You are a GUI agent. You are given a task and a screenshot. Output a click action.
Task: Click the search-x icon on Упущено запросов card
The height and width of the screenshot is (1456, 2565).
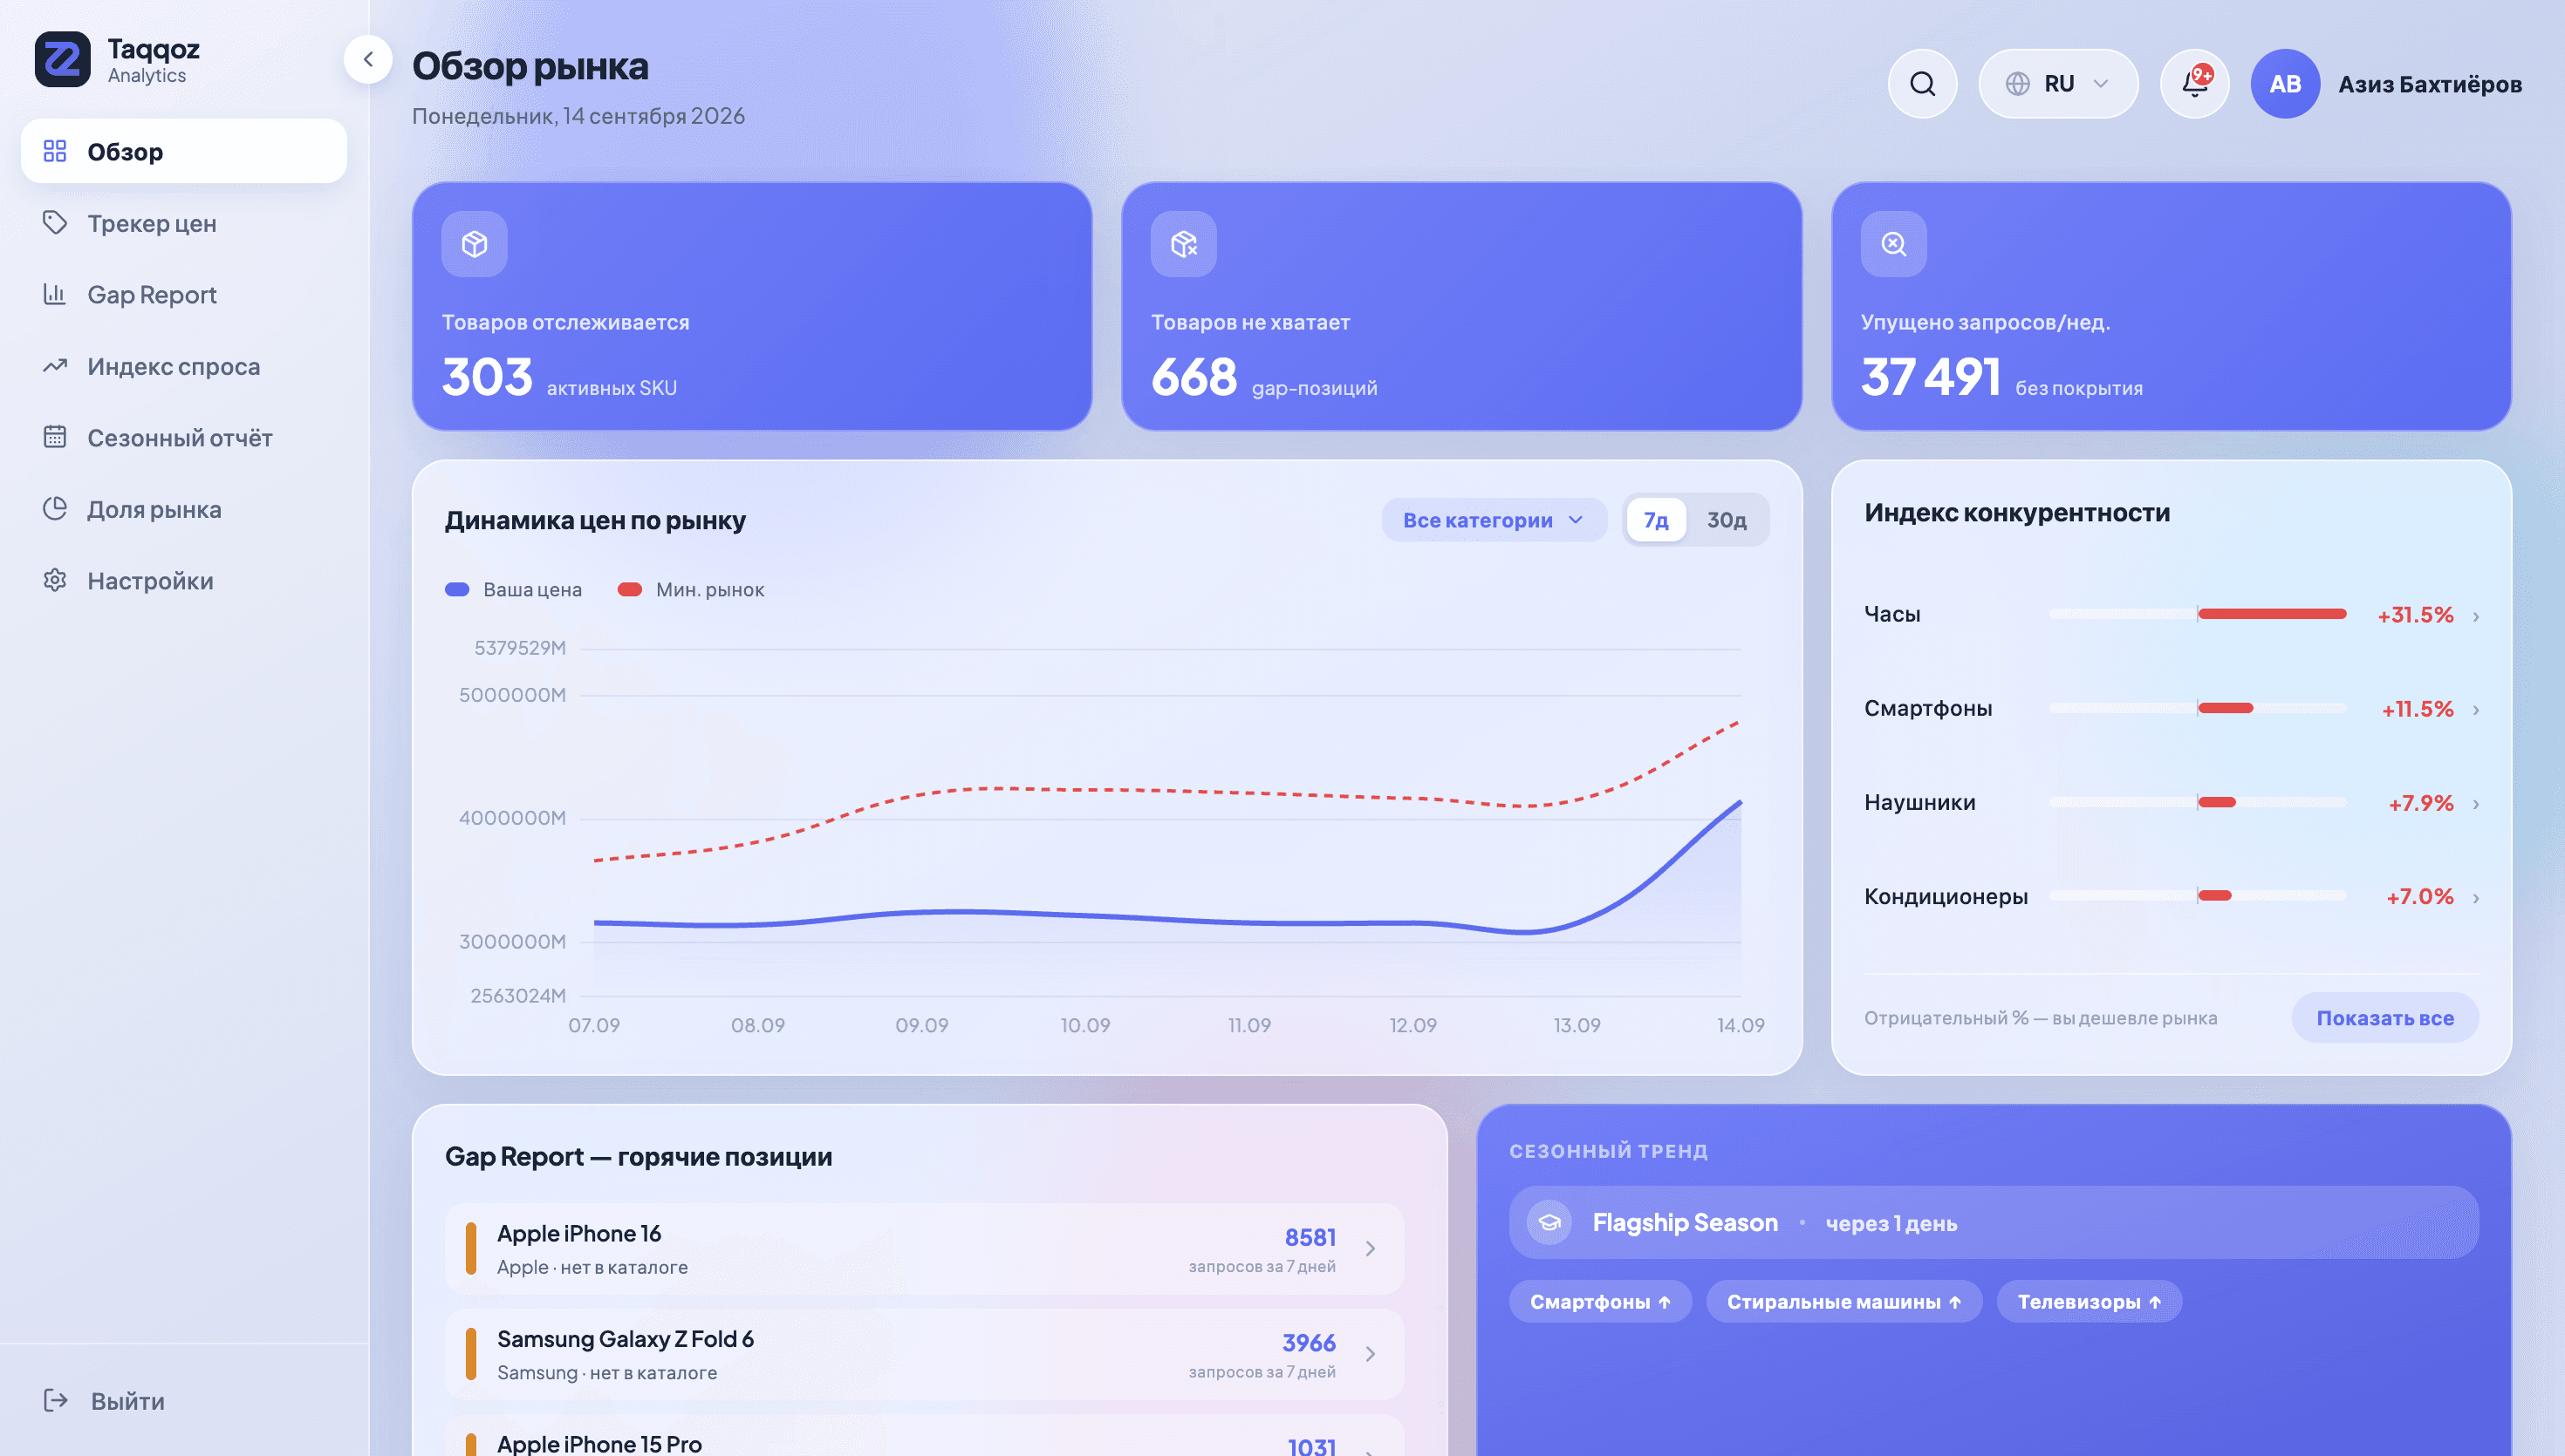(x=1892, y=244)
